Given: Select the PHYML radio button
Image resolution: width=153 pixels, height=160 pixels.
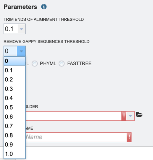Looking at the screenshot, I should click(35, 63).
